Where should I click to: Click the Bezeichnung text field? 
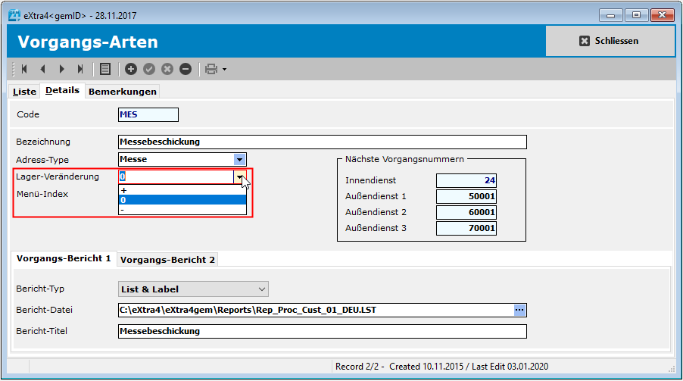coord(322,142)
